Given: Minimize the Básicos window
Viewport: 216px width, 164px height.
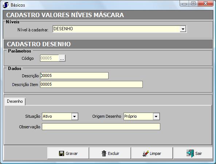Looking at the screenshot, I should 184,3.
